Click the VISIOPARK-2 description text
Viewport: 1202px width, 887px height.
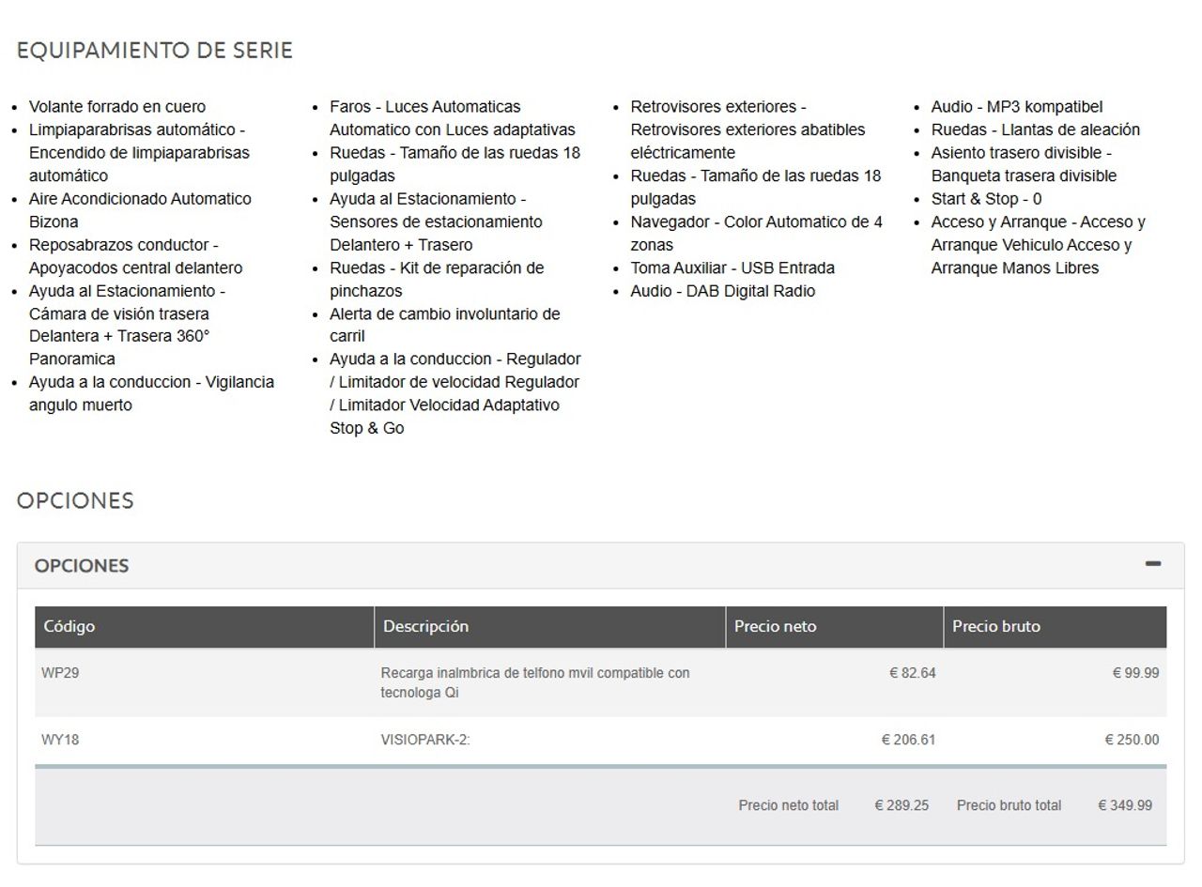click(424, 740)
